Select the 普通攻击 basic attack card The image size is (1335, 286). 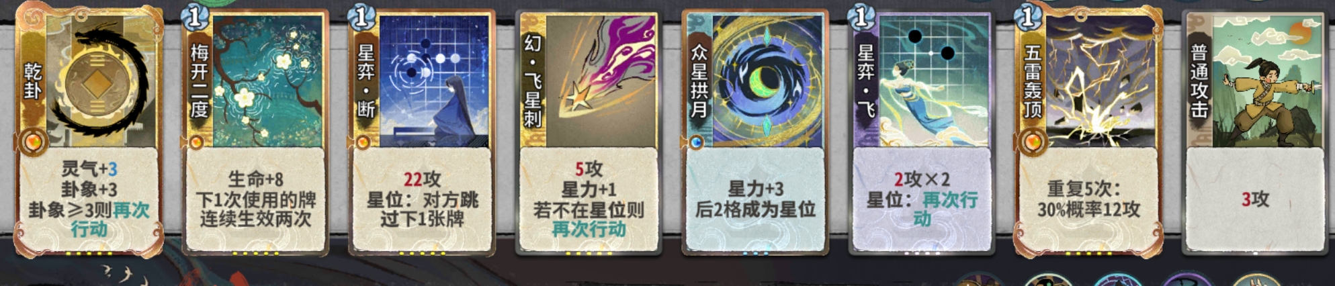point(1255,132)
